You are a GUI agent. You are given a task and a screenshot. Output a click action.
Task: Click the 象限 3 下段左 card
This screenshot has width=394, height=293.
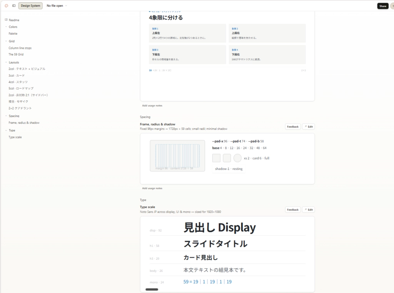(187, 55)
